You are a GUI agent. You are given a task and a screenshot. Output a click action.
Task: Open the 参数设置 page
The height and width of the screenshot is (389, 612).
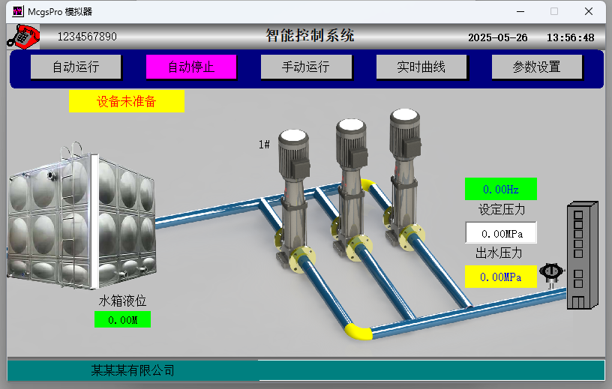pos(537,67)
